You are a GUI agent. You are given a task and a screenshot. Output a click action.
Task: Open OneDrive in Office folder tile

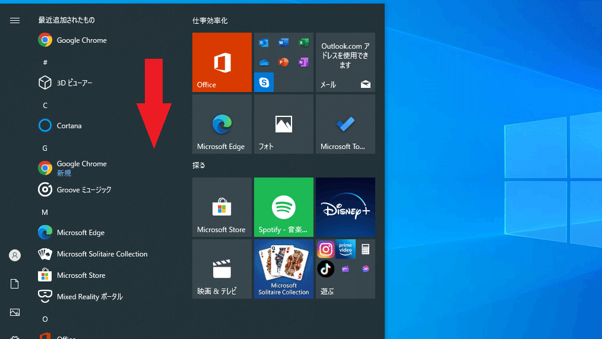click(264, 62)
